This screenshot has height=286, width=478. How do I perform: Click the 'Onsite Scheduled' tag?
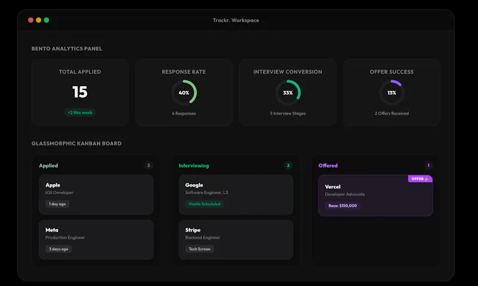(204, 204)
